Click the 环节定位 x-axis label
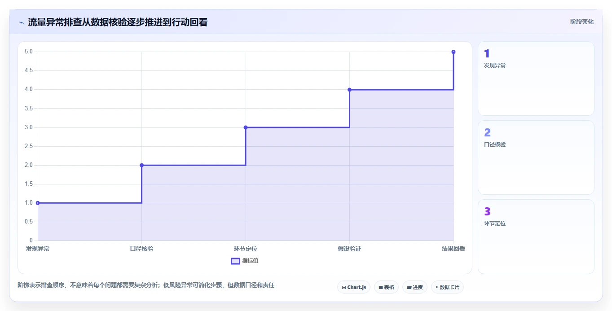Image resolution: width=612 pixels, height=311 pixels. (246, 249)
